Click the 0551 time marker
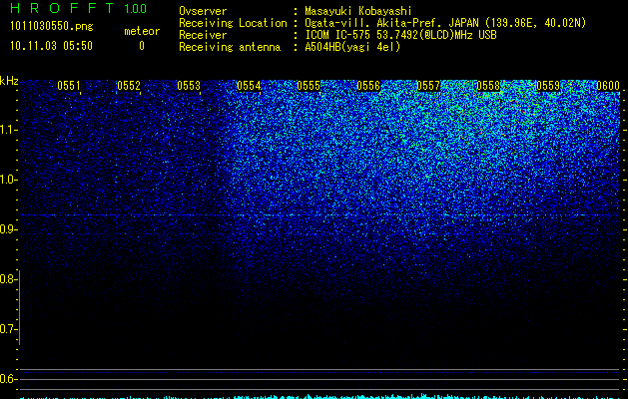 pos(69,86)
